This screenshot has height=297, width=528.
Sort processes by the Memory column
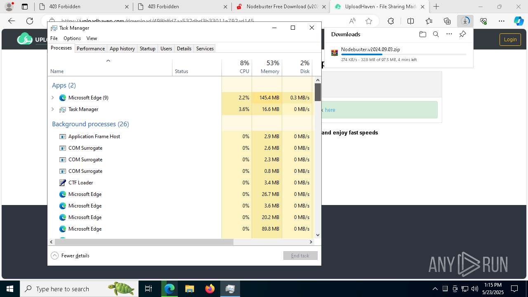(x=267, y=67)
